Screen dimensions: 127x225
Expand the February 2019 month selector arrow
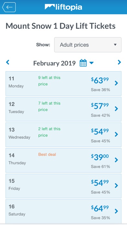pyautogui.click(x=91, y=63)
